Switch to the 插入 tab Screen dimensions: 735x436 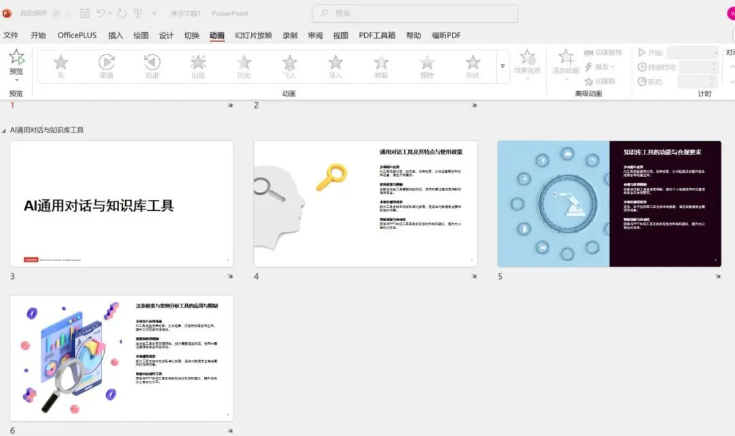(x=115, y=35)
